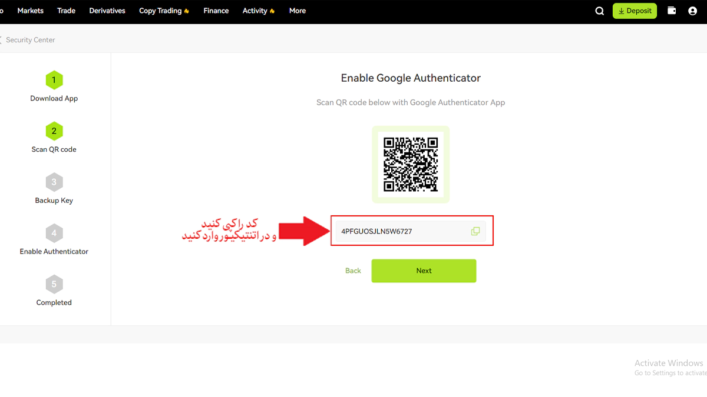Click the search magnifier icon
This screenshot has height=397, width=707.
600,11
